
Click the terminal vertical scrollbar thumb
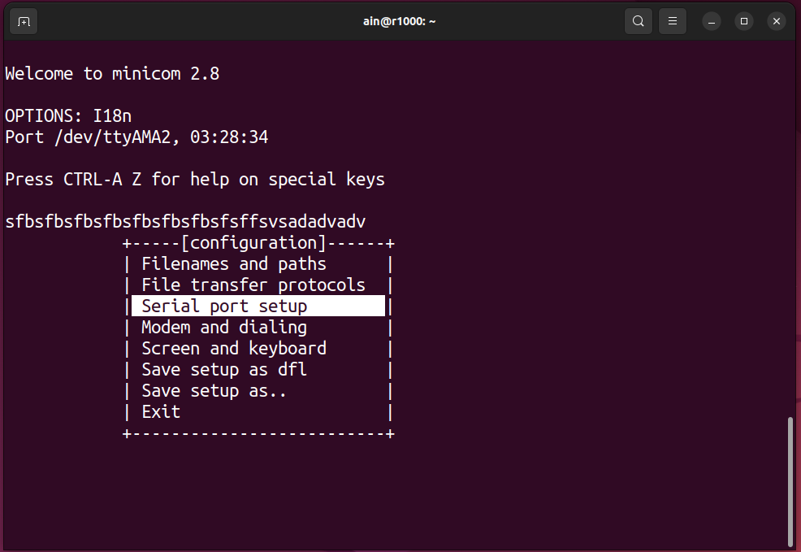(790, 482)
